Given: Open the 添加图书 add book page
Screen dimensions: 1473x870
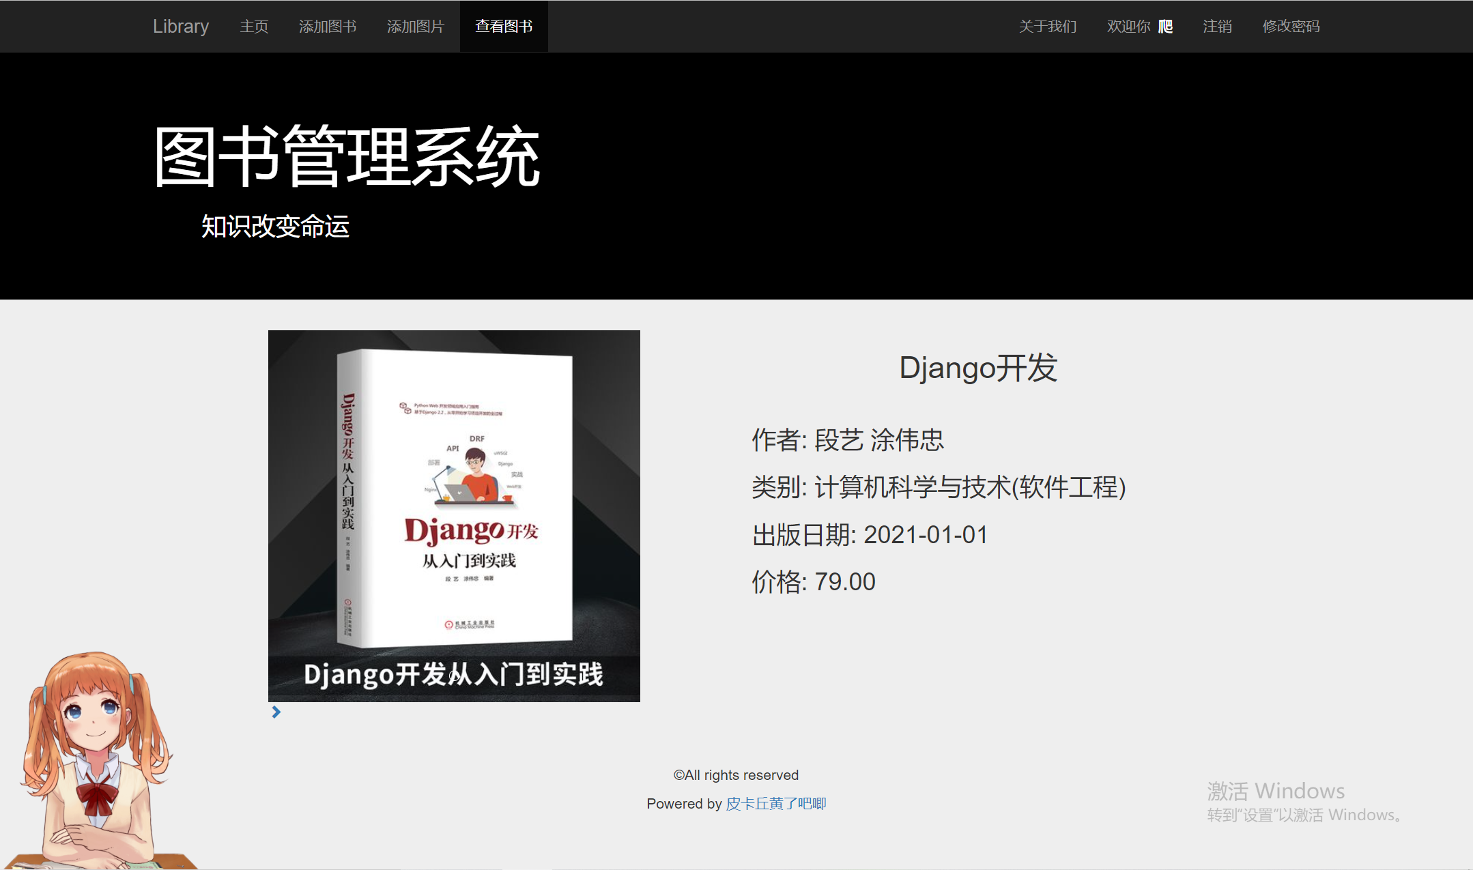Looking at the screenshot, I should [328, 27].
